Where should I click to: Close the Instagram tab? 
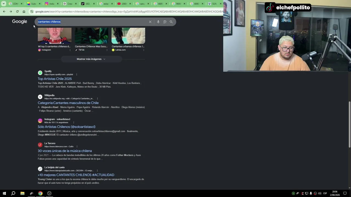click(x=58, y=4)
